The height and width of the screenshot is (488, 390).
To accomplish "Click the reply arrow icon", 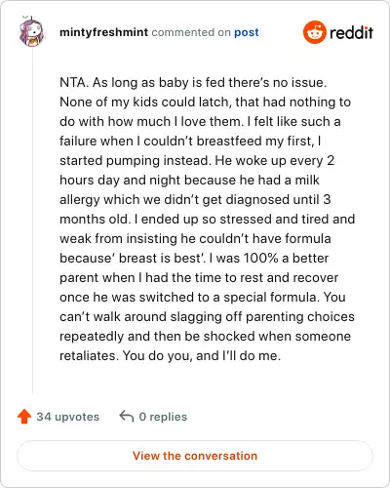I will 127,416.
